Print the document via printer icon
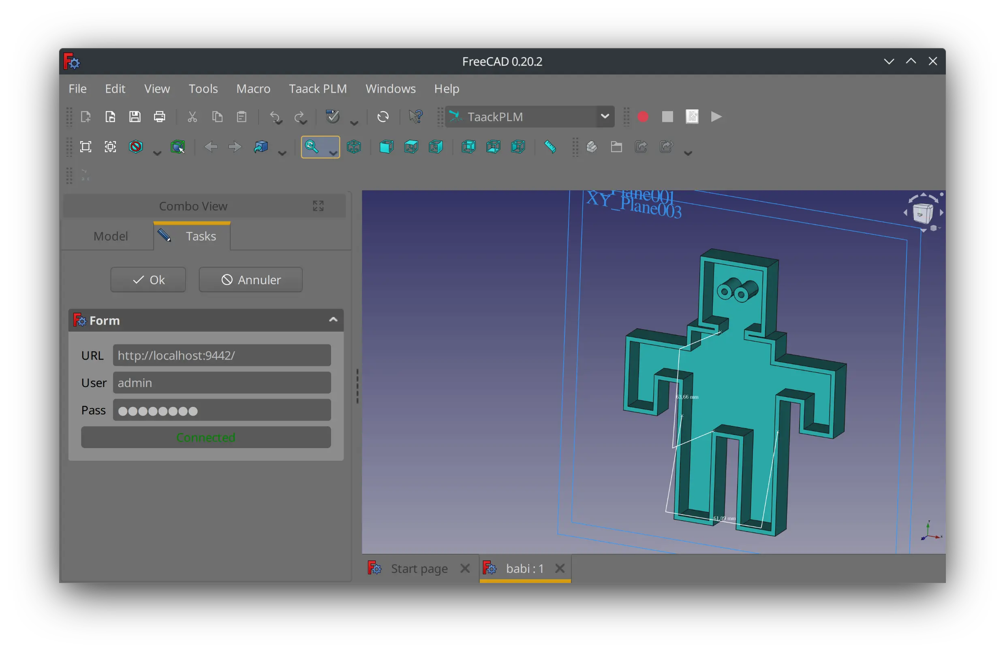The height and width of the screenshot is (653, 1005). click(159, 117)
